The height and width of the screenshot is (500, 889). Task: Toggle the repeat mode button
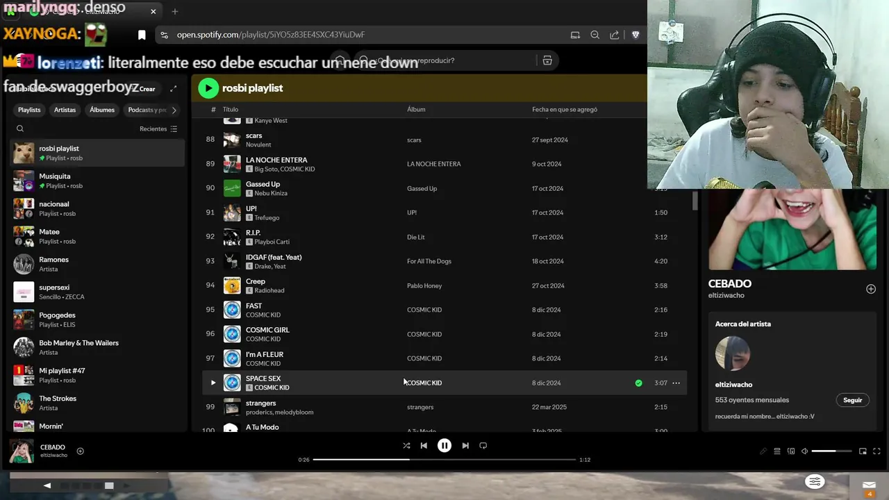click(x=483, y=446)
